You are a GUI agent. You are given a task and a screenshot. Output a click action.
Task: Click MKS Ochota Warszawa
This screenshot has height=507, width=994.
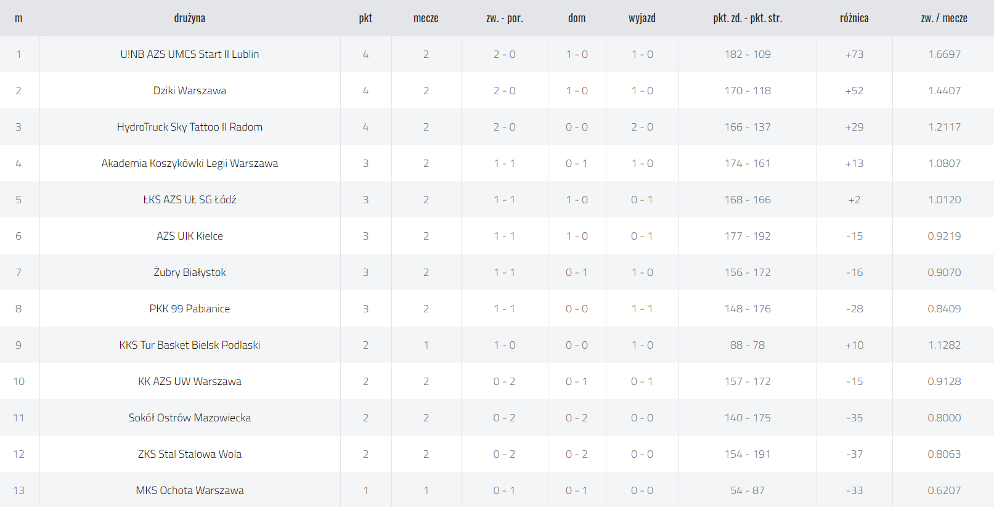pyautogui.click(x=190, y=490)
